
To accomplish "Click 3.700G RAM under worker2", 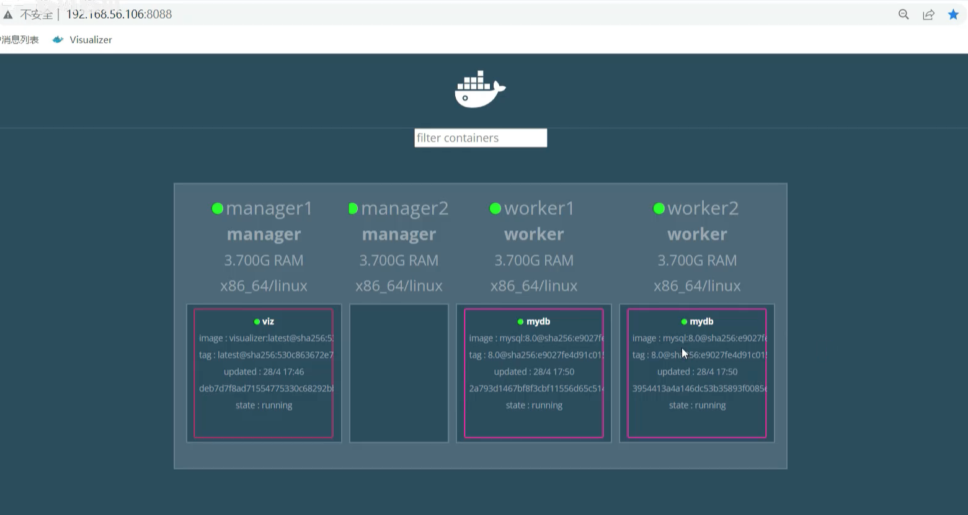I will click(697, 261).
